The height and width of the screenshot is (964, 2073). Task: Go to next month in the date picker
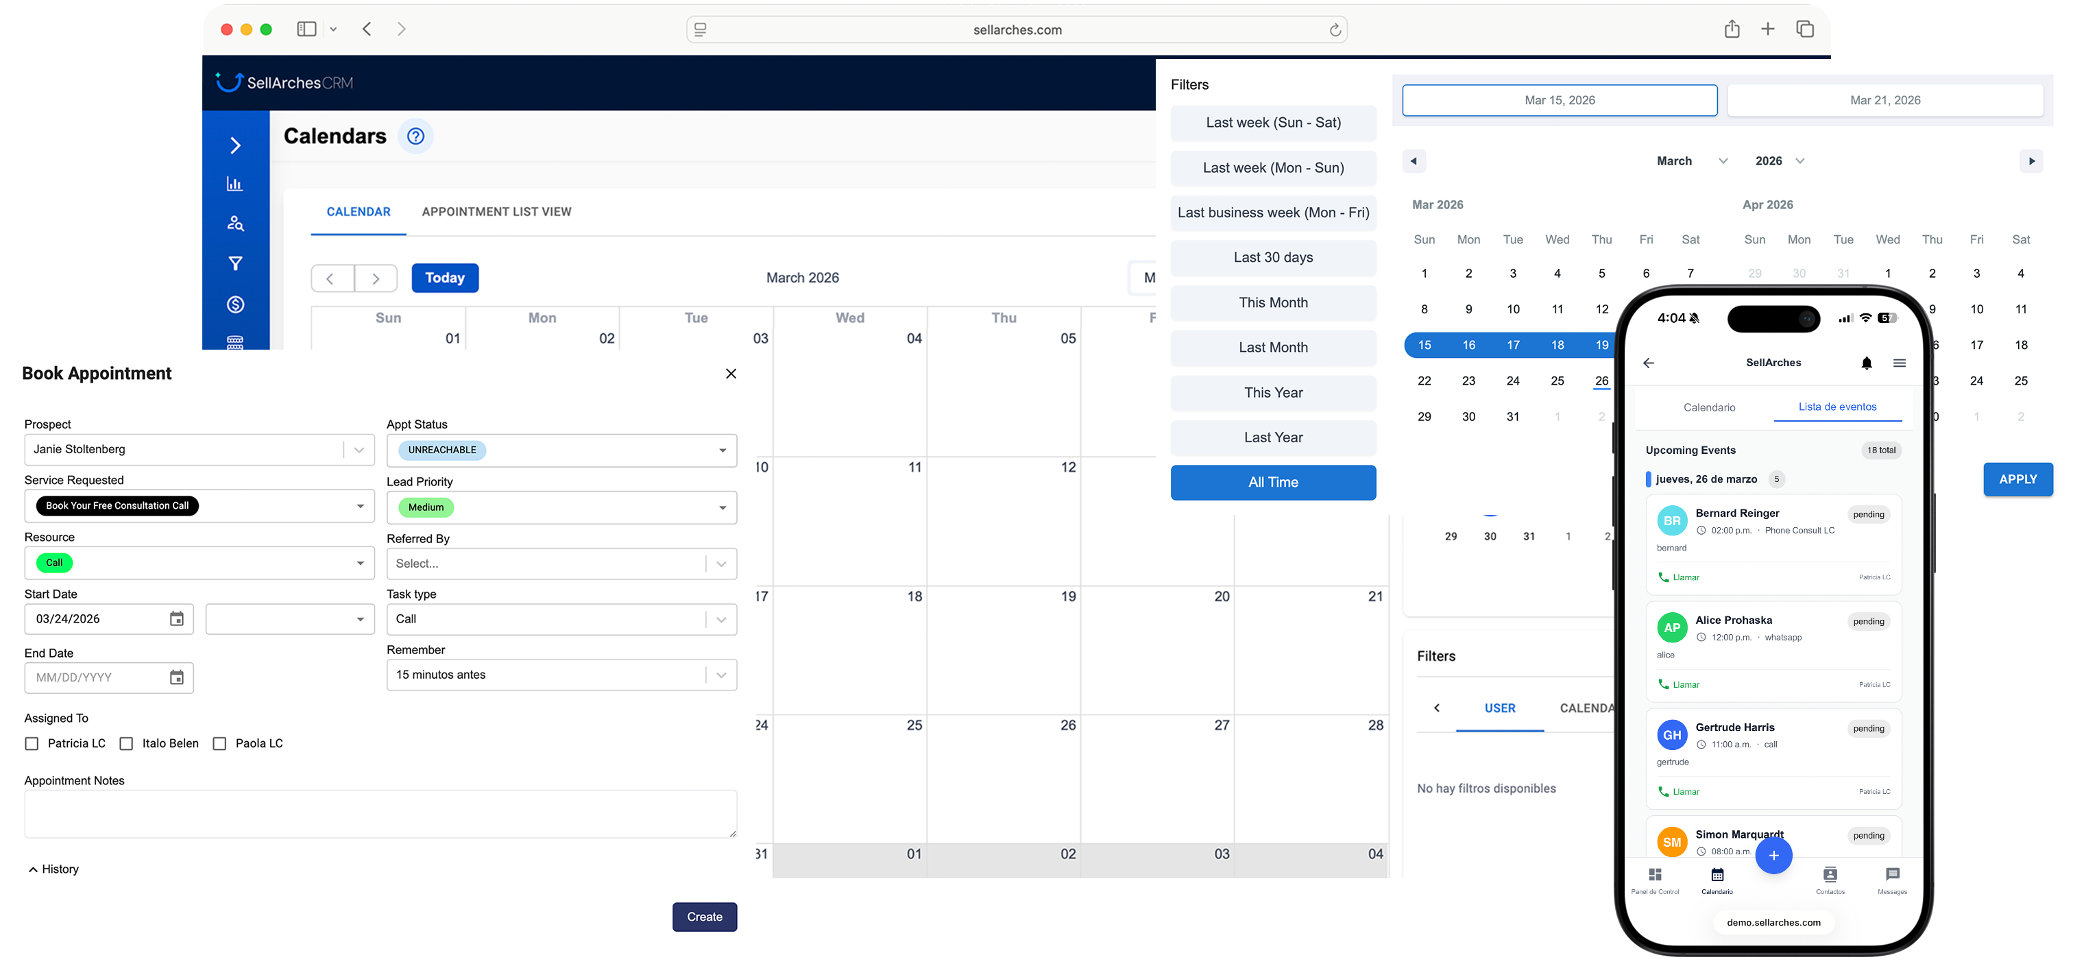click(x=2031, y=161)
